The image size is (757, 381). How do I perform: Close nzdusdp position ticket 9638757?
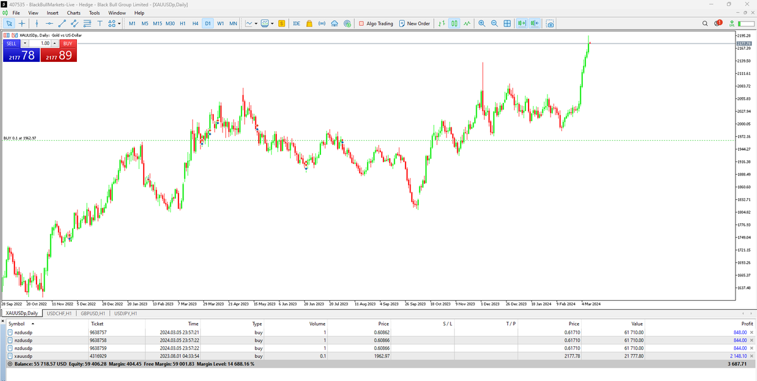pos(751,331)
